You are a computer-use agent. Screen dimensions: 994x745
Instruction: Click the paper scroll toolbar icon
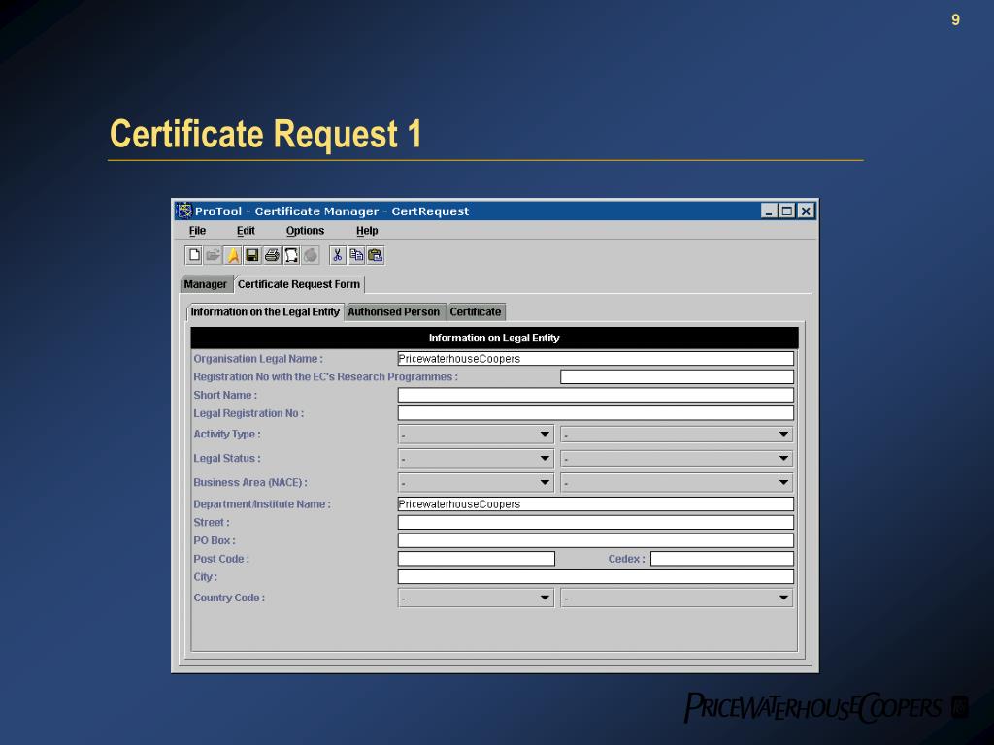291,255
